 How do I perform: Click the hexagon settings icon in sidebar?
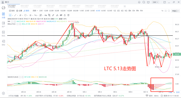tap(4, 93)
